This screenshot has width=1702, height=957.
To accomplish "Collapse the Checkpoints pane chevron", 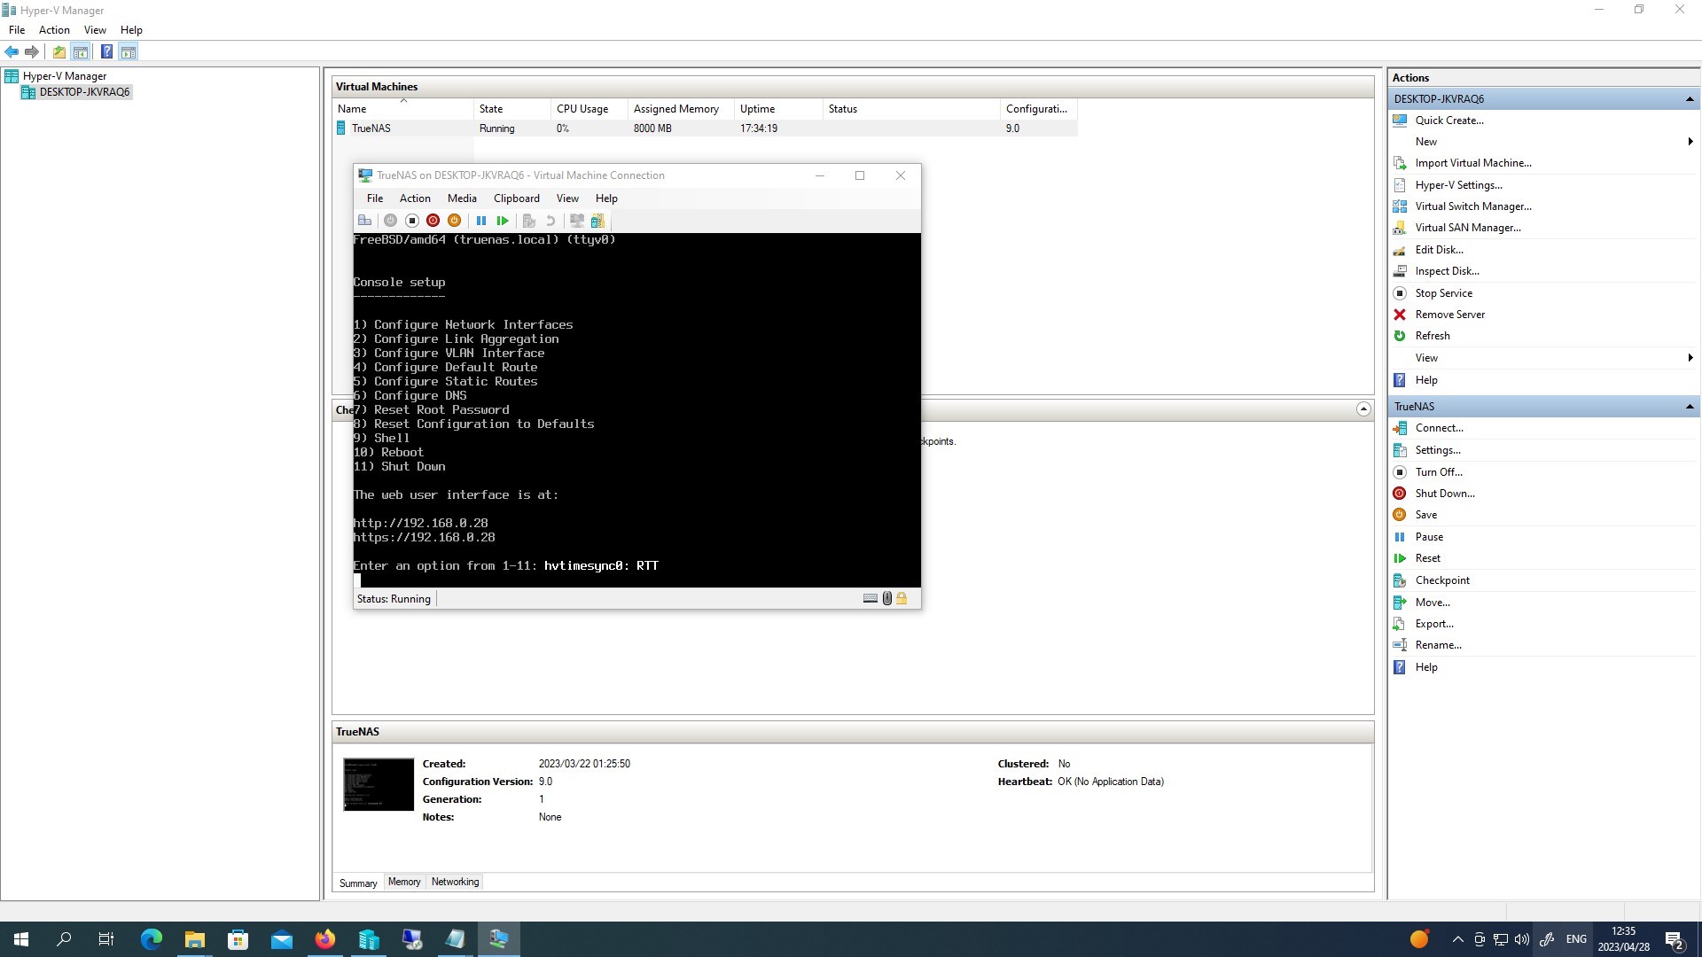I will click(x=1363, y=409).
